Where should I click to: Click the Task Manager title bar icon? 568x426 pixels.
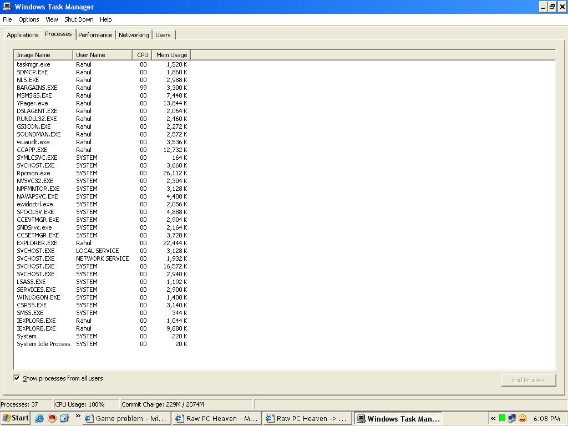pyautogui.click(x=7, y=7)
